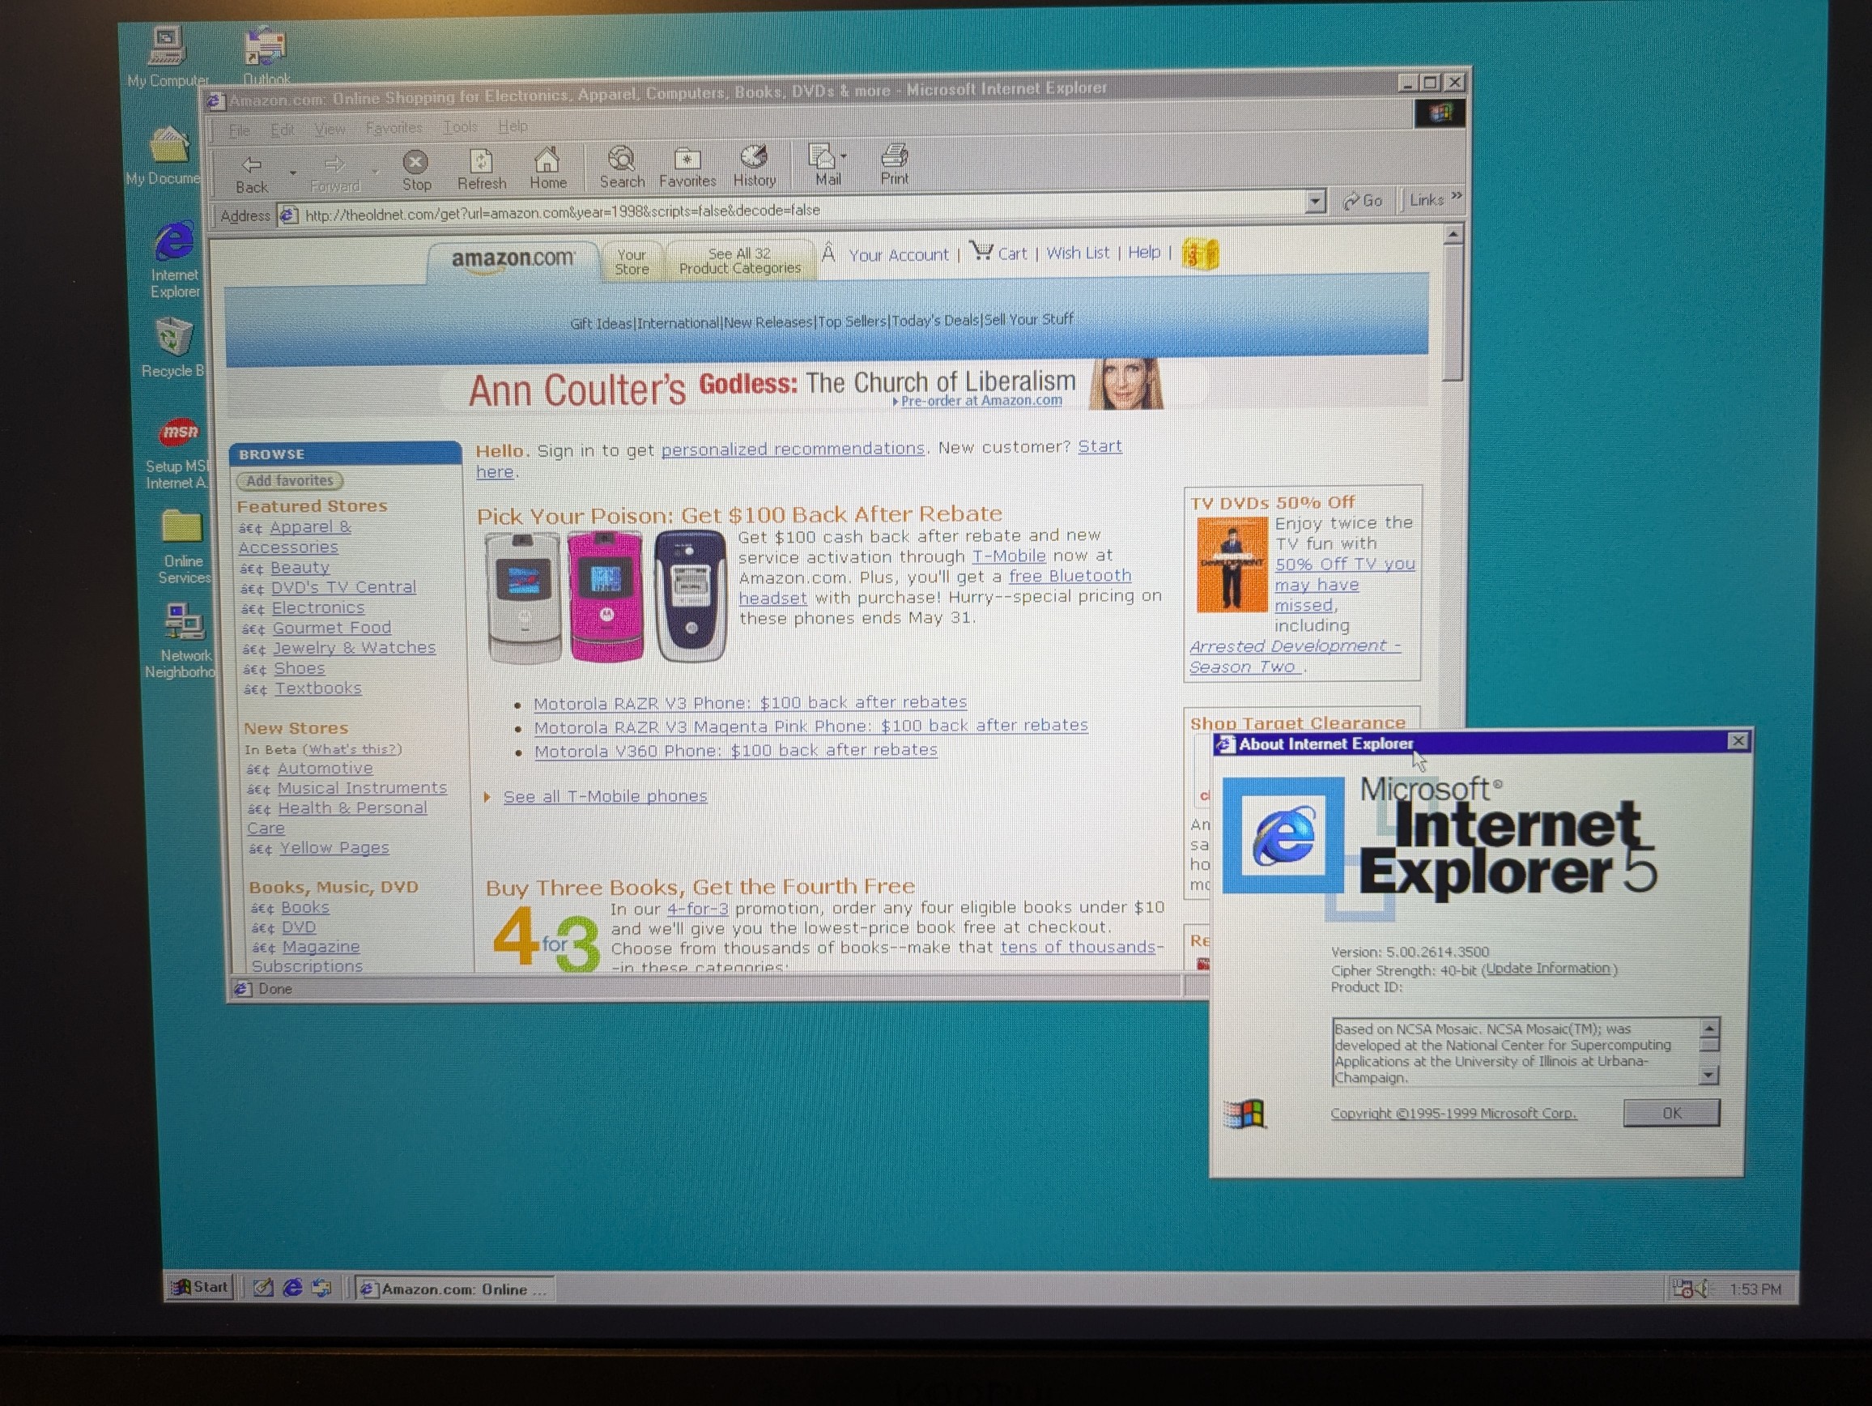Viewport: 1872px width, 1406px height.
Task: Click the silver RAZR phone image
Action: tap(523, 598)
